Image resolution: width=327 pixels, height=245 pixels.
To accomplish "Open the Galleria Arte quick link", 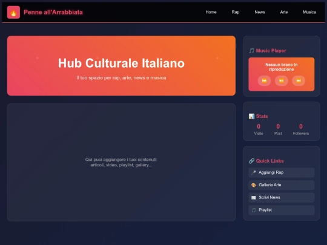I will (x=282, y=185).
